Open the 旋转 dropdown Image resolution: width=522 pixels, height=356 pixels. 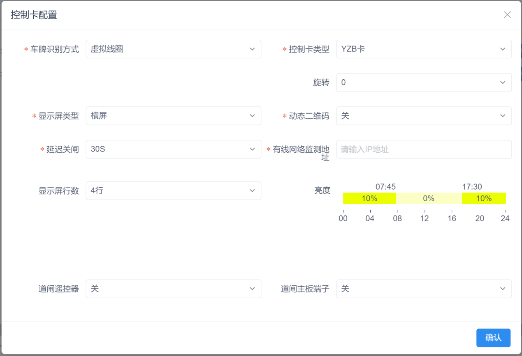point(424,83)
